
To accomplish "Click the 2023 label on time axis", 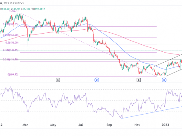I will point(165,125).
